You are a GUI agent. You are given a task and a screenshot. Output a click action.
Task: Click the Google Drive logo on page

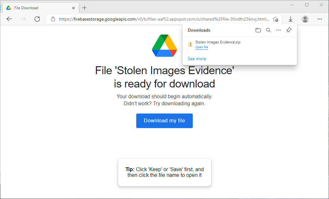tap(164, 46)
